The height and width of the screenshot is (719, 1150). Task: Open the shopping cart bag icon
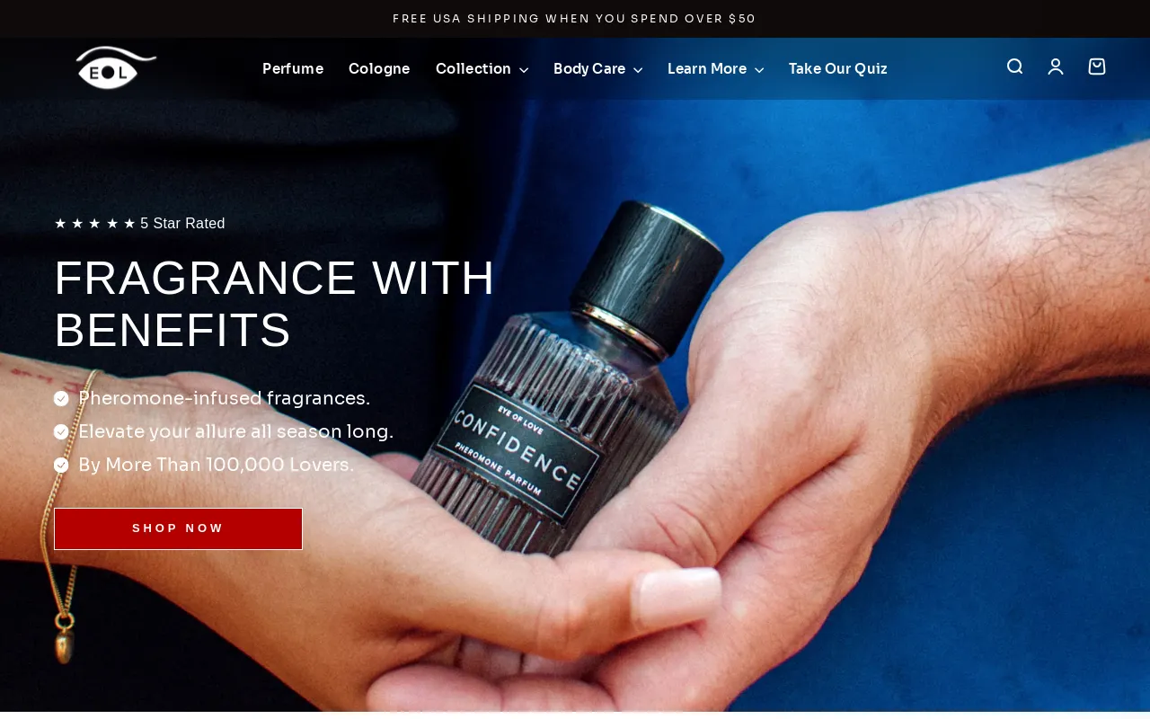pos(1097,67)
